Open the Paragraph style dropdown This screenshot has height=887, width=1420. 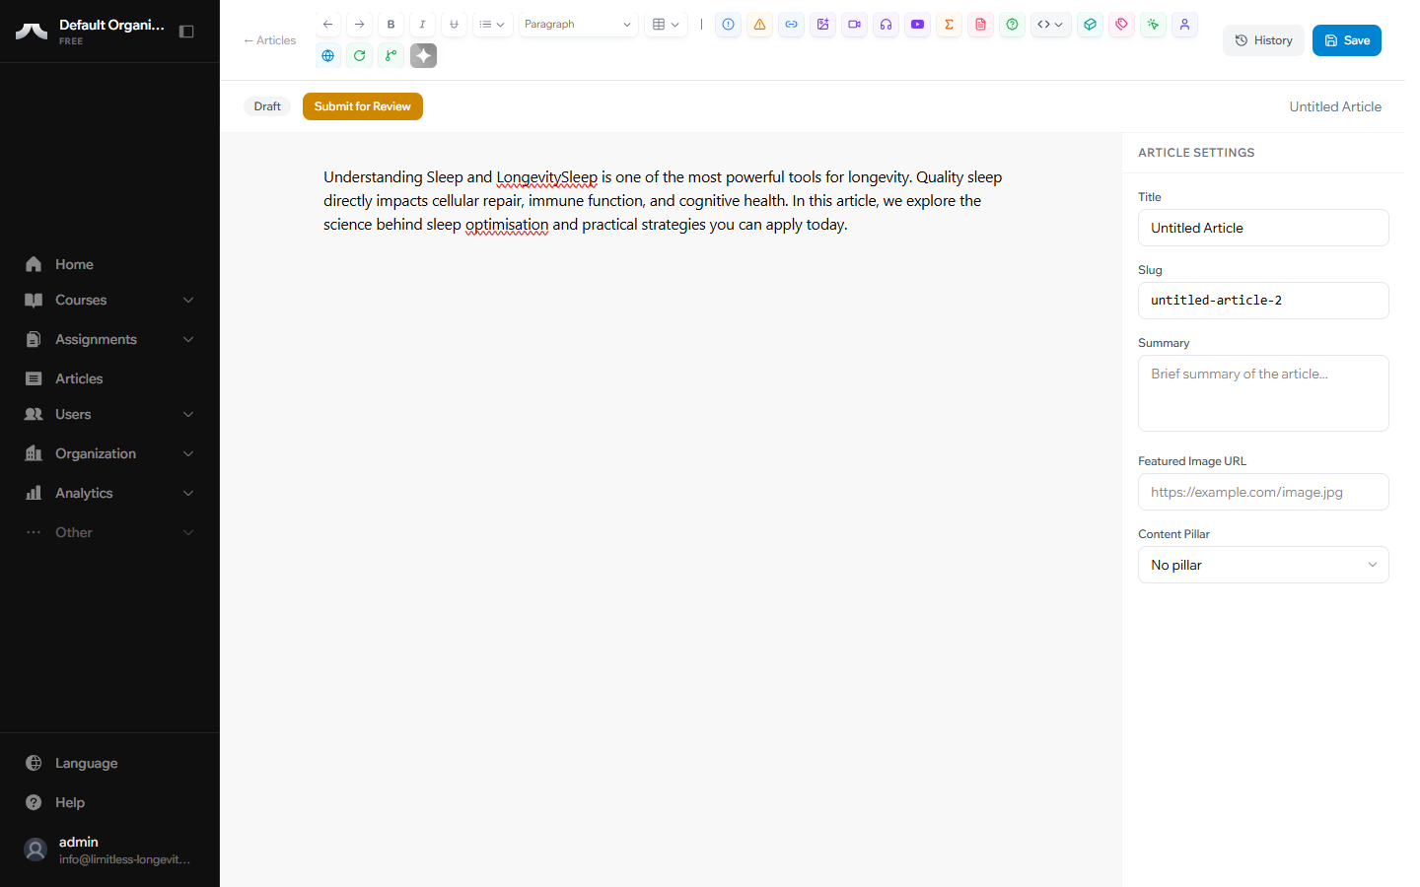pyautogui.click(x=578, y=24)
